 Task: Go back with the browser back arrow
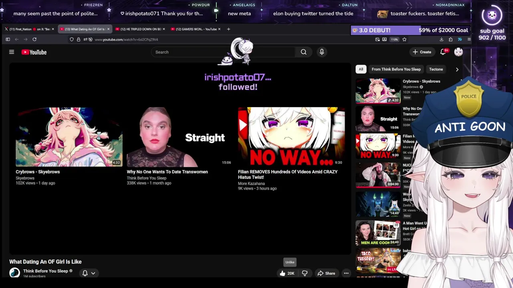pyautogui.click(x=16, y=39)
